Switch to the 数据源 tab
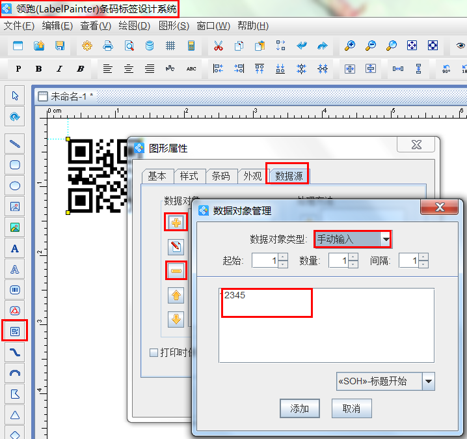This screenshot has height=439, width=467. pos(289,177)
